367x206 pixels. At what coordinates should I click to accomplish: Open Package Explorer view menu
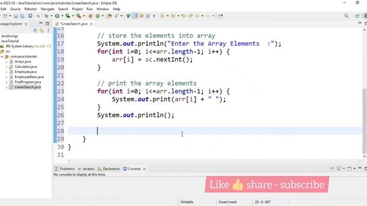pos(48,30)
